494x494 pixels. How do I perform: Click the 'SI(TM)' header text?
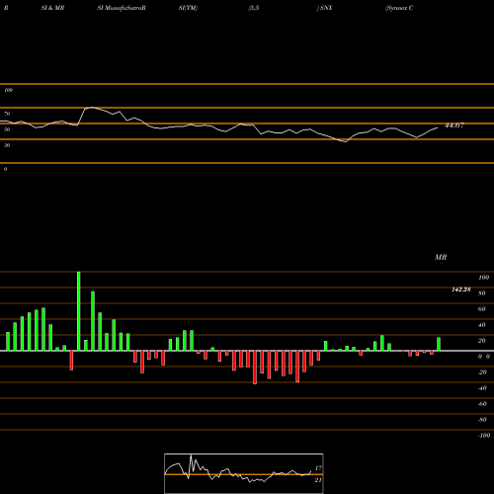(188, 8)
